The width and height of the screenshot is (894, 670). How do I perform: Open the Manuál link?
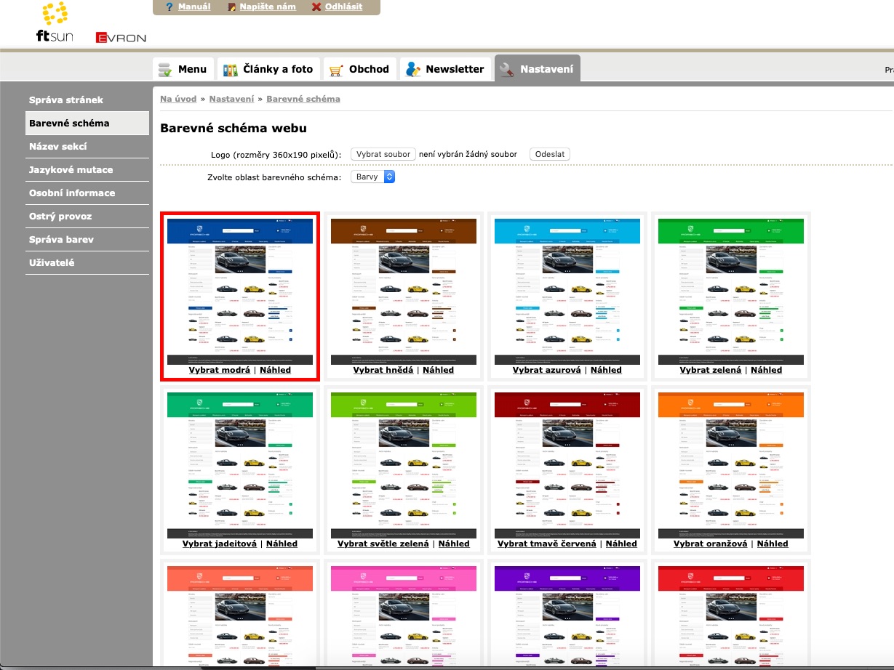(x=194, y=7)
